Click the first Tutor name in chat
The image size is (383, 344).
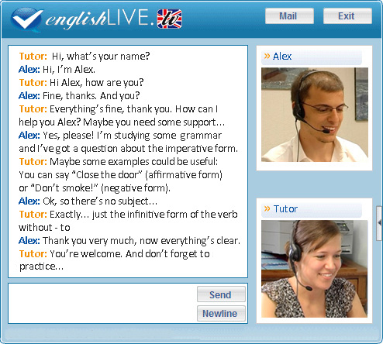point(33,56)
